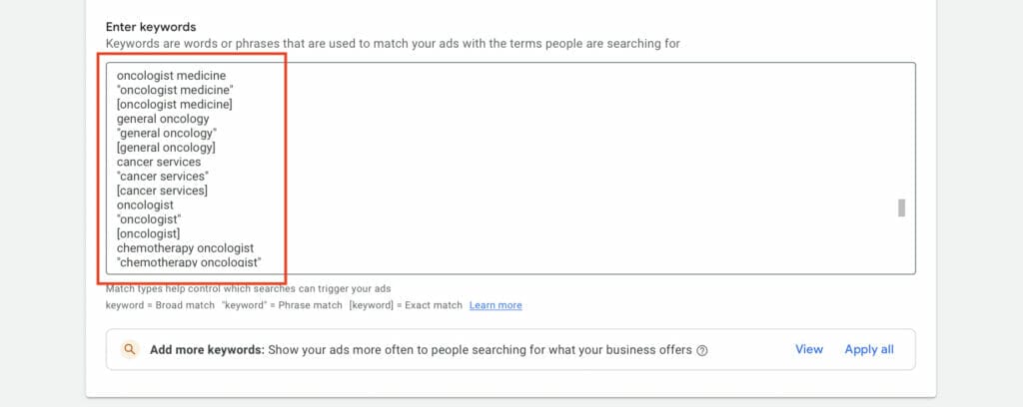The image size is (1023, 407).
Task: Click the "oncologist" phrase match keyword line
Action: [150, 218]
